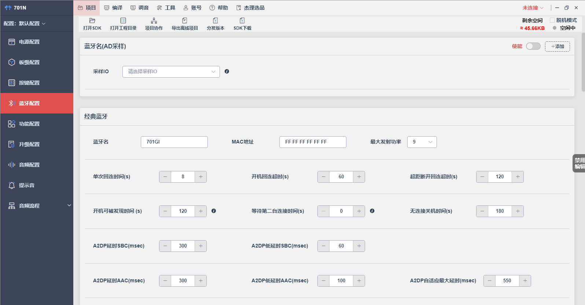Screen dimensions: 585x305
Task: Open the 编译 menu
Action: [x=113, y=8]
